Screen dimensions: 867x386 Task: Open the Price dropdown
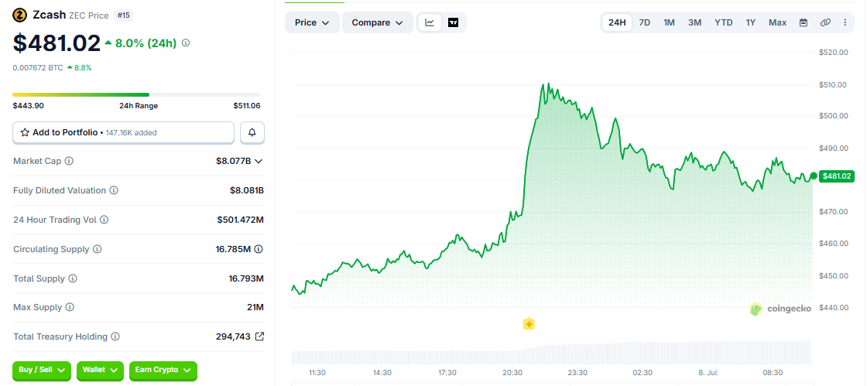[x=313, y=22]
